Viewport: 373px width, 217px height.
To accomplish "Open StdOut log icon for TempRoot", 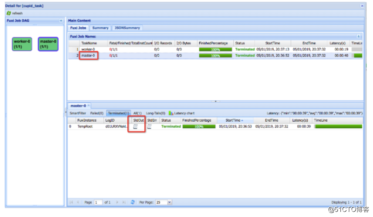I will [135, 127].
